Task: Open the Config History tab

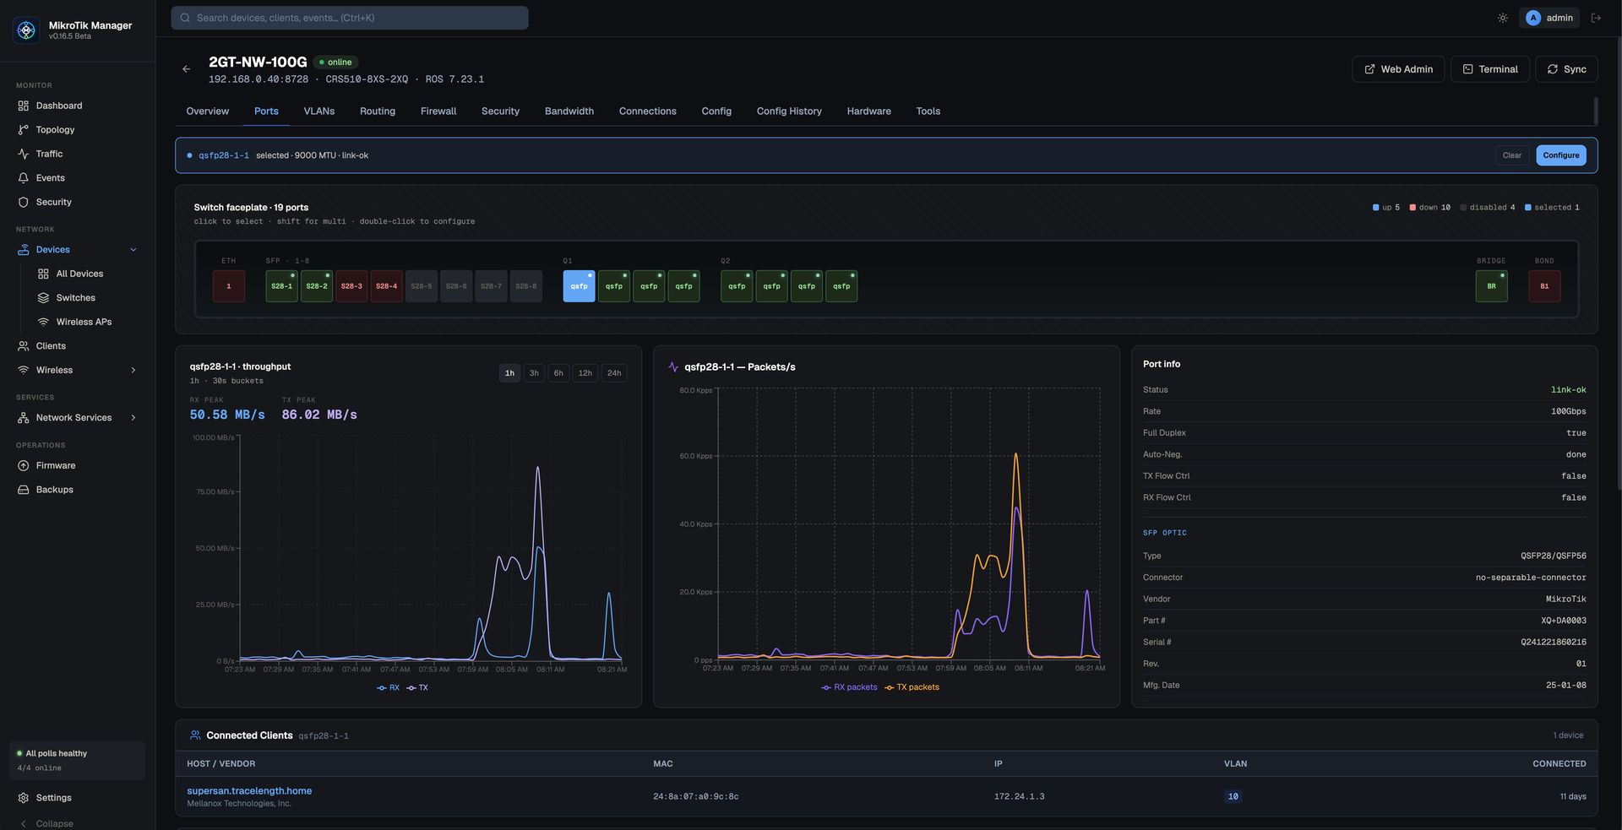Action: click(x=789, y=111)
